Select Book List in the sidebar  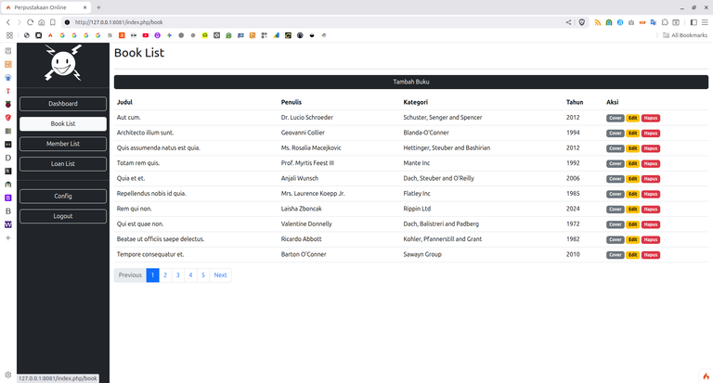tap(63, 123)
